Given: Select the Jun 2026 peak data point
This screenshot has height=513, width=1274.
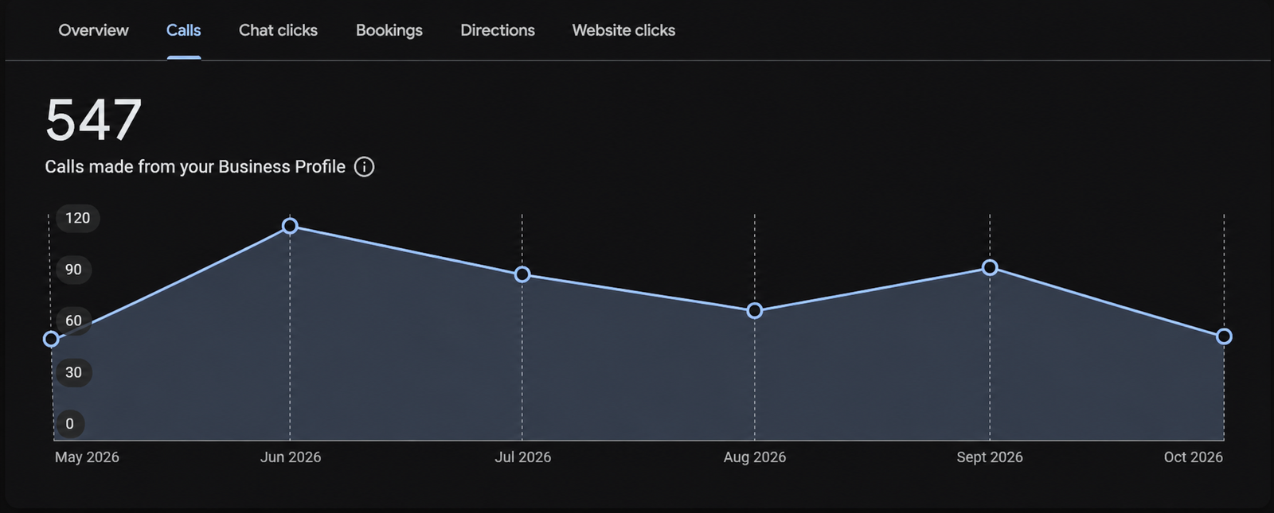Looking at the screenshot, I should pos(291,226).
